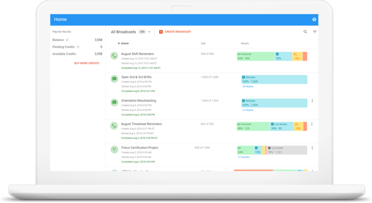Open more options for Orientation Rescheduling
The height and width of the screenshot is (203, 372).
point(312,101)
